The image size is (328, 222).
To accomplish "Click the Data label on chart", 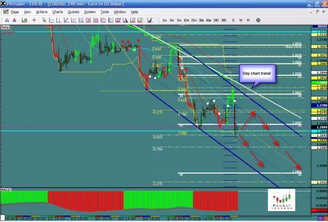I will [x=5, y=26].
